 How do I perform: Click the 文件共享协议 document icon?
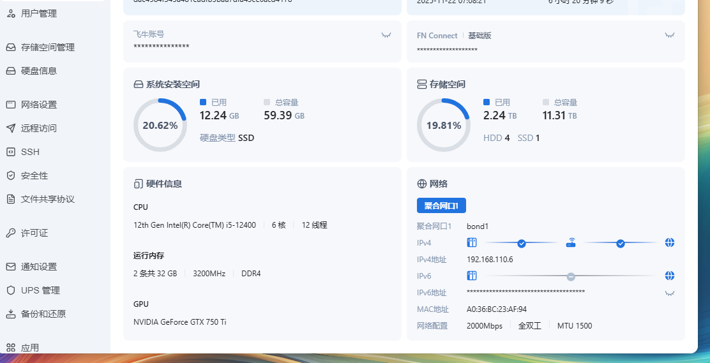11,198
